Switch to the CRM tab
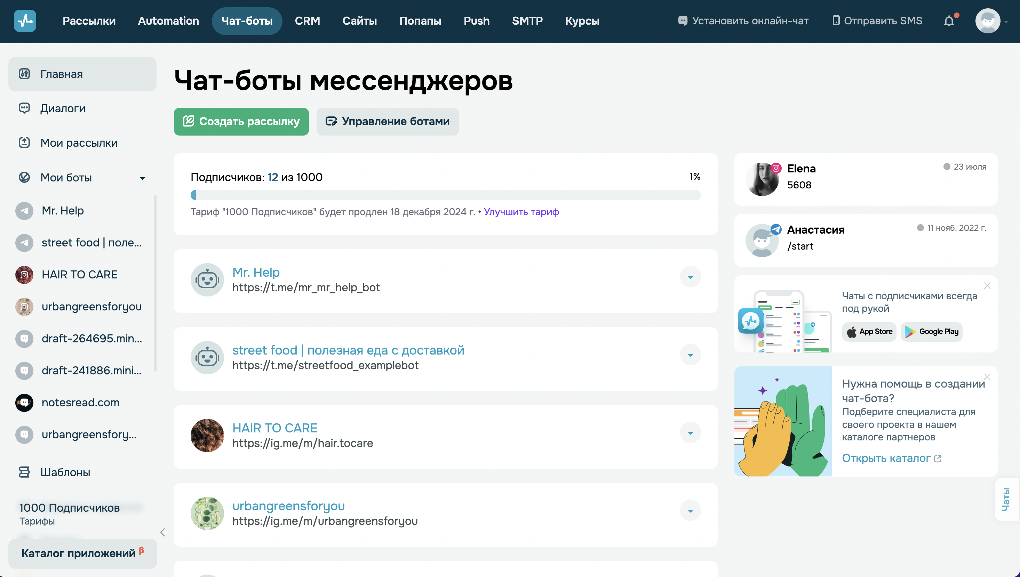This screenshot has height=577, width=1020. pos(308,21)
